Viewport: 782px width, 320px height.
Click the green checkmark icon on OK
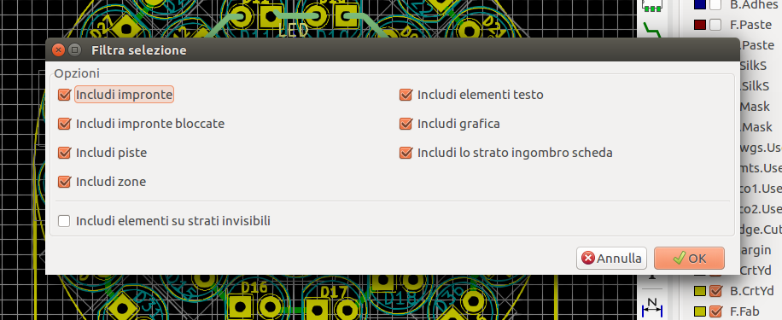(x=680, y=259)
